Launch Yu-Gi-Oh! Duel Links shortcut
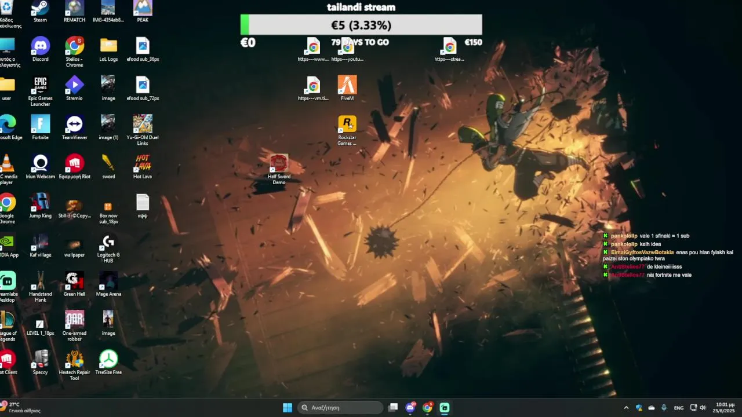Image resolution: width=742 pixels, height=417 pixels. coord(143,130)
